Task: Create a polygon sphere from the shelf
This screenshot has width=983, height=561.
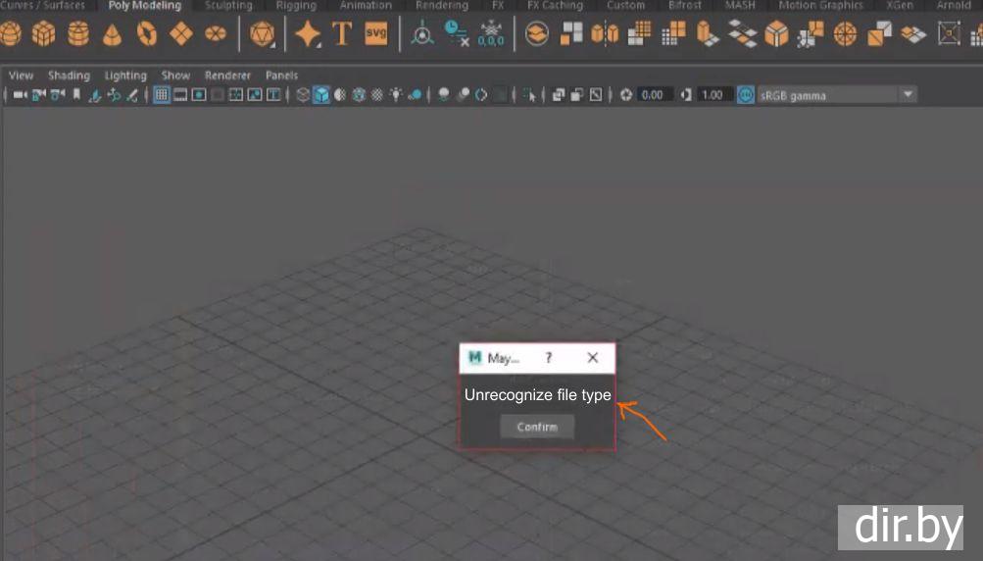Action: tap(11, 35)
